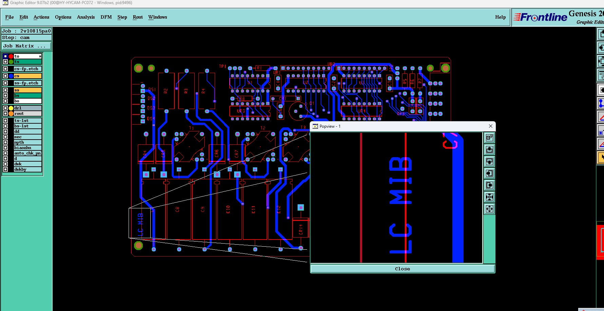Toggle the checkbox for layer ts
Viewport: 604px width, 311px height.
click(5, 62)
